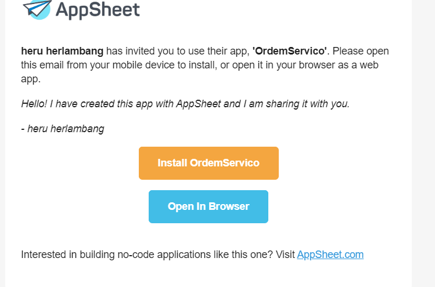This screenshot has height=287, width=435.
Task: Click bold quoted app name 'OrdemServico' in paragraph
Action: click(x=290, y=51)
